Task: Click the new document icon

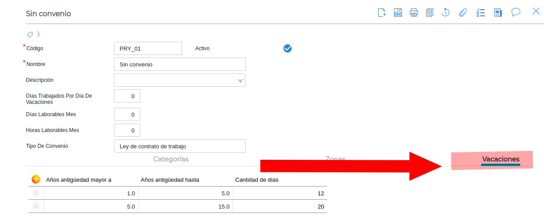Action: (x=382, y=12)
